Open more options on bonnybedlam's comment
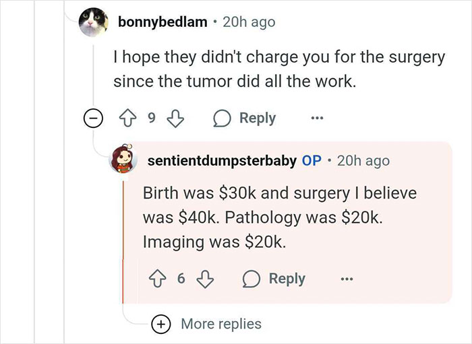 click(x=317, y=118)
